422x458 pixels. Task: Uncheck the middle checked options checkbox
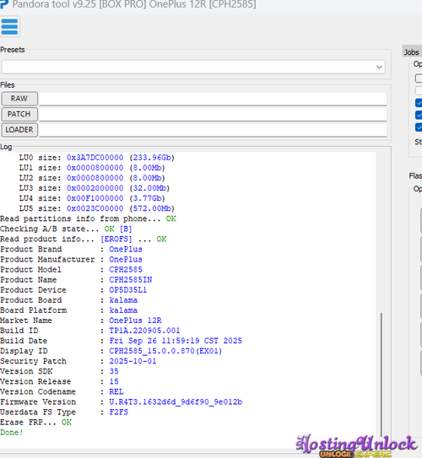click(x=419, y=115)
